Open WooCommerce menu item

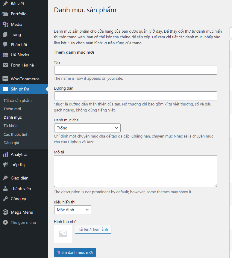(x=25, y=79)
